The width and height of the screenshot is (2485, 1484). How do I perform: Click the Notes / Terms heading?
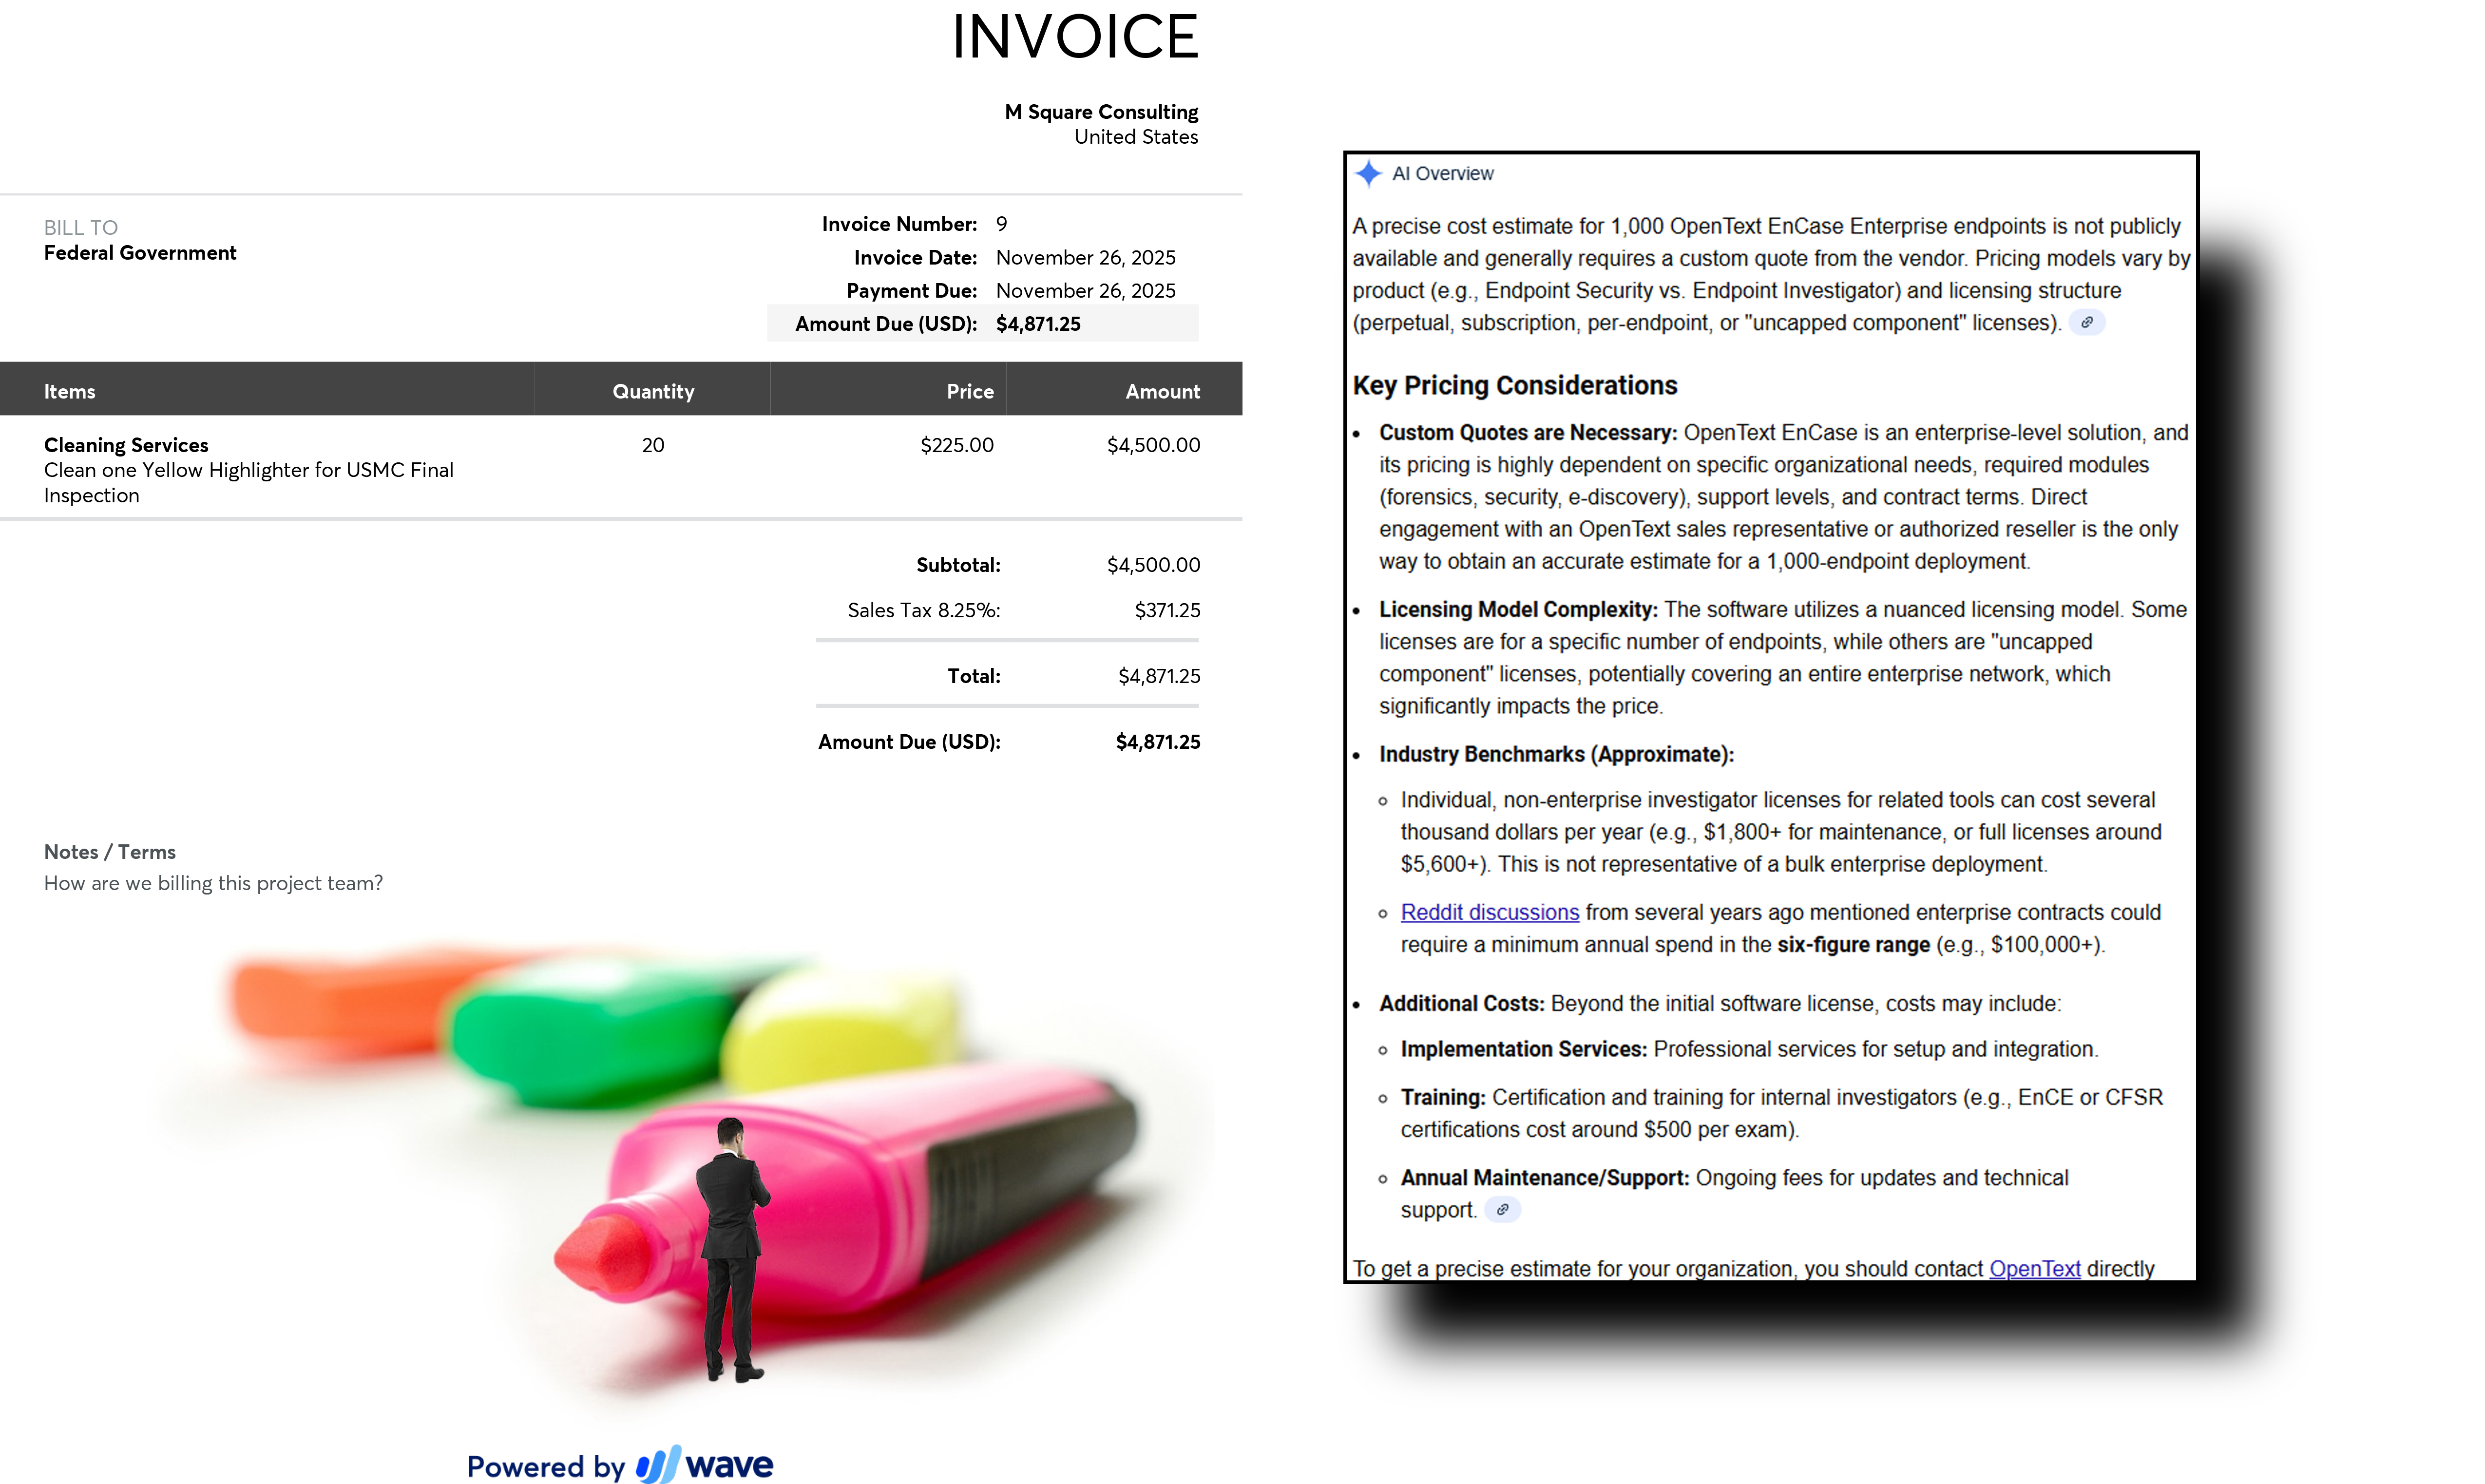(110, 852)
